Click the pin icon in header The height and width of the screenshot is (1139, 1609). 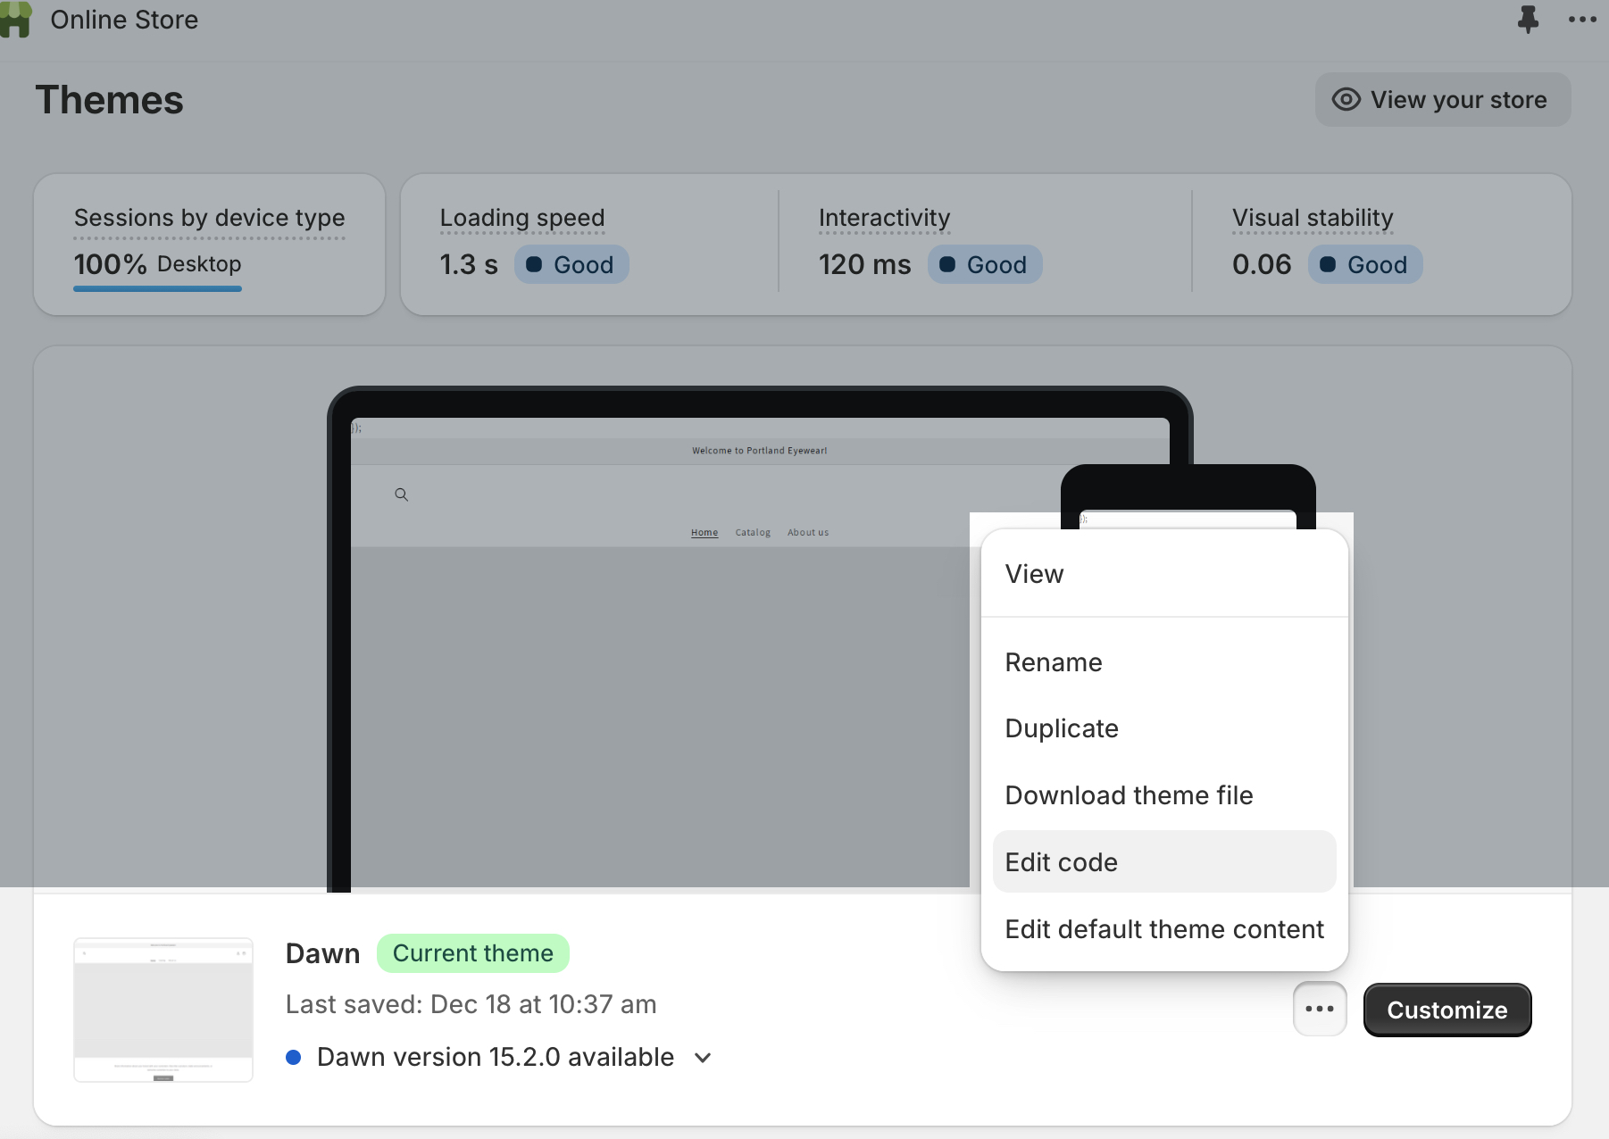pyautogui.click(x=1528, y=19)
